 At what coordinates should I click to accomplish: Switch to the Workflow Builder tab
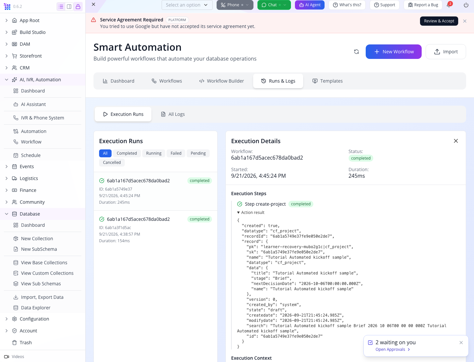click(222, 81)
